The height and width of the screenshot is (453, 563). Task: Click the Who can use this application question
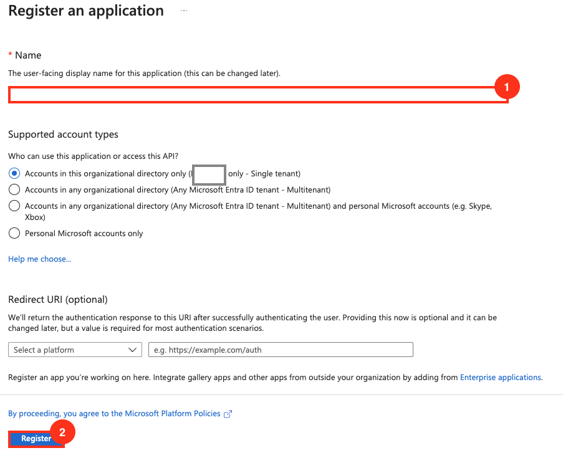tap(94, 156)
